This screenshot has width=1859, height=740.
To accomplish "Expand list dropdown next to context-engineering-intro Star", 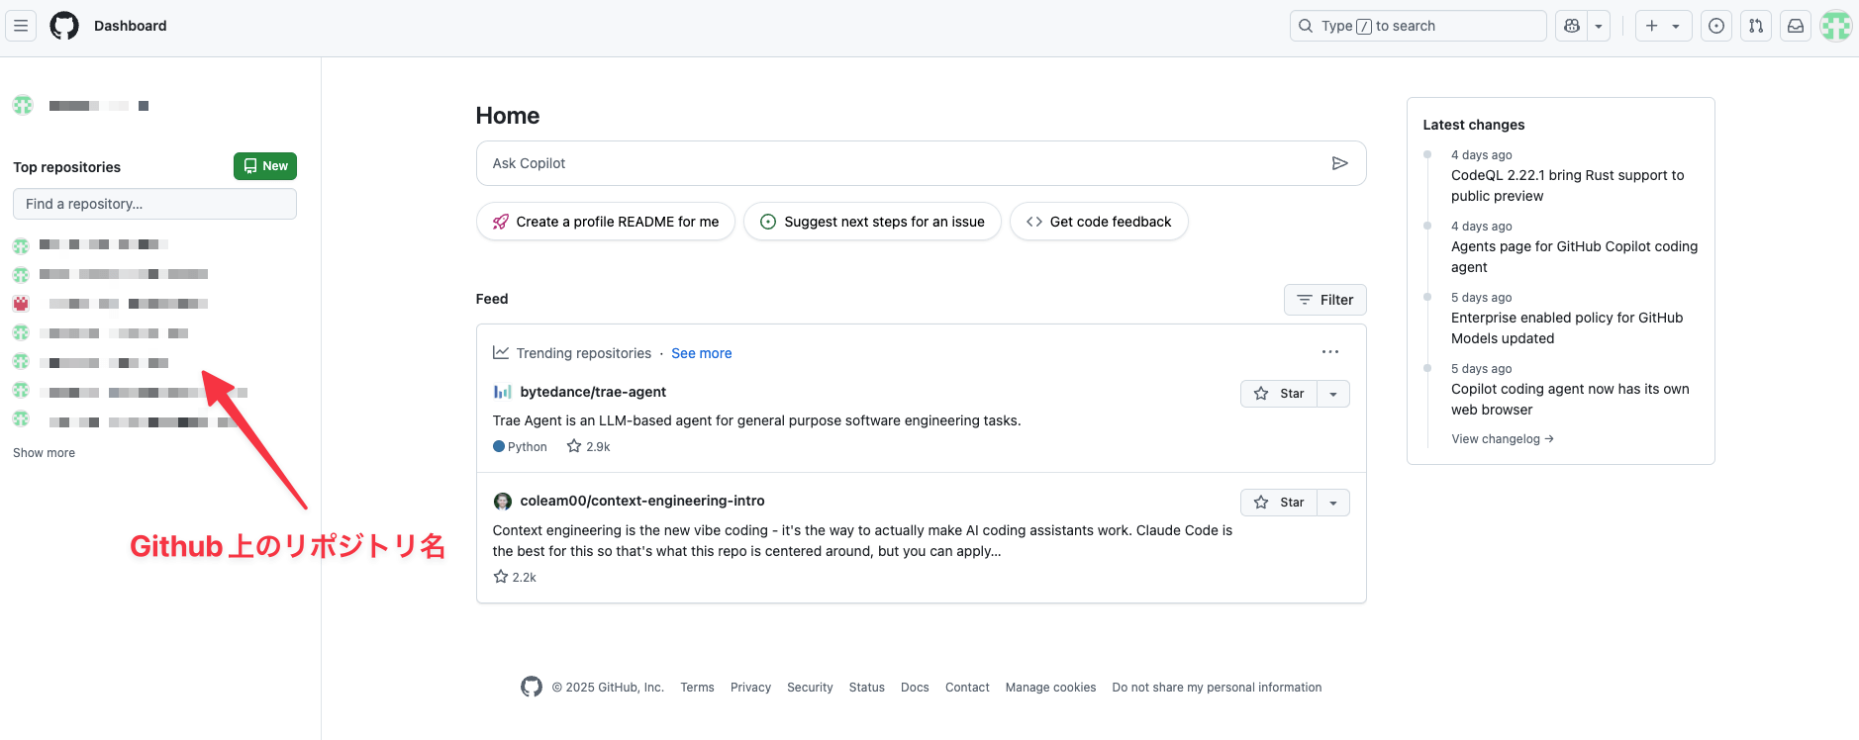I will click(x=1333, y=503).
